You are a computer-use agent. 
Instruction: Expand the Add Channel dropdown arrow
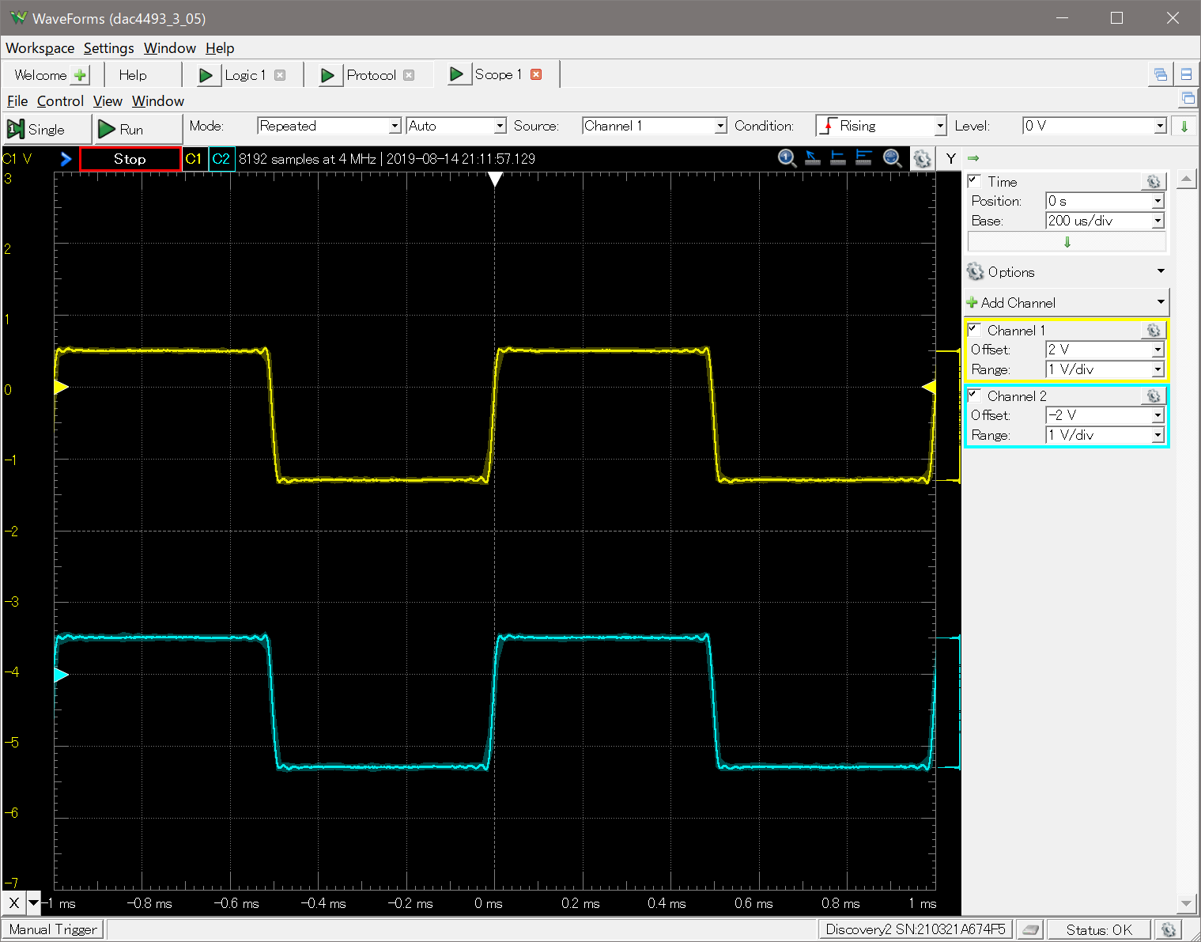[x=1161, y=302]
